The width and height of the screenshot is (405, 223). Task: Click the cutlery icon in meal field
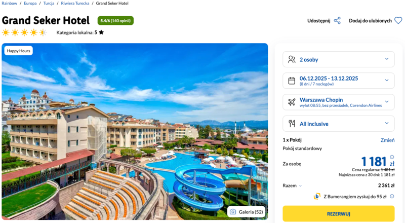point(292,124)
